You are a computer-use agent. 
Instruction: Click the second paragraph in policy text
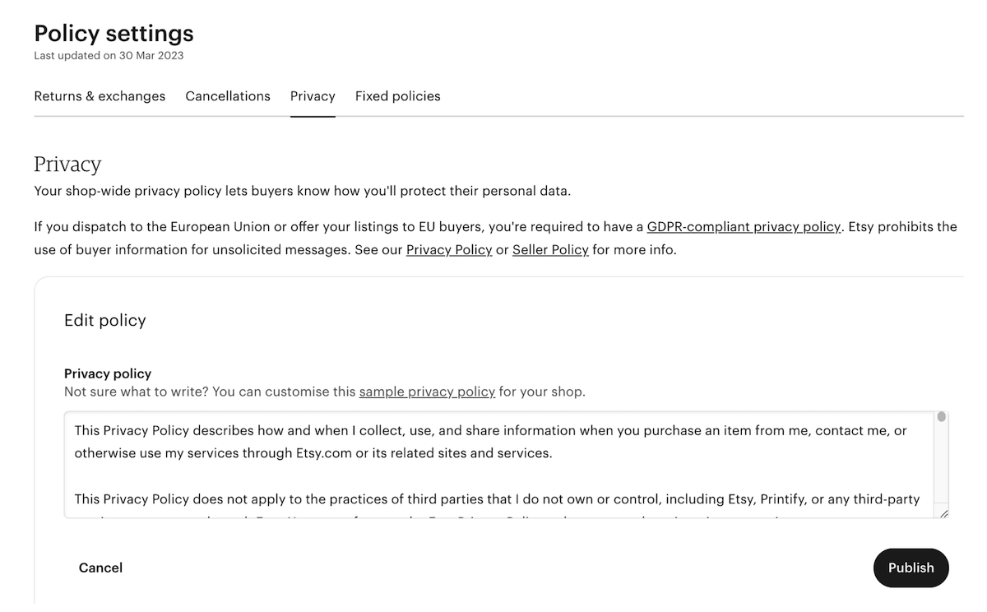click(497, 499)
